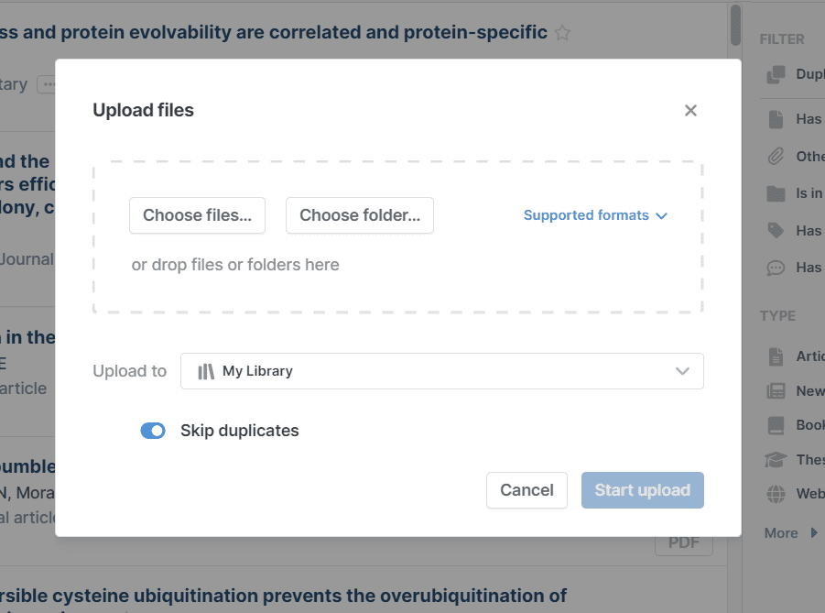
Task: Click the duplicates filter icon
Action: tap(776, 74)
